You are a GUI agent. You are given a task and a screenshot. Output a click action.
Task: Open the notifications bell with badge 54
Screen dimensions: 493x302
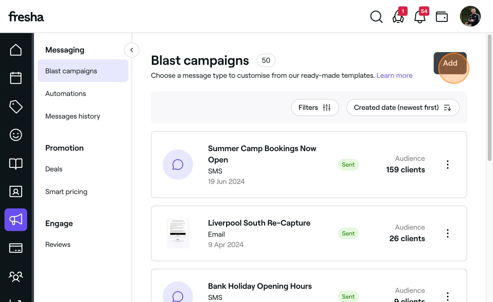420,17
